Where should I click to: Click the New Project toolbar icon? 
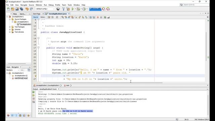click(13, 9)
